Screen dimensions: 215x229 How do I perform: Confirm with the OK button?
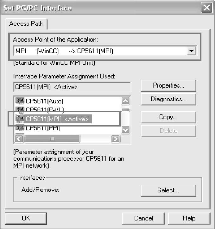tap(26, 218)
